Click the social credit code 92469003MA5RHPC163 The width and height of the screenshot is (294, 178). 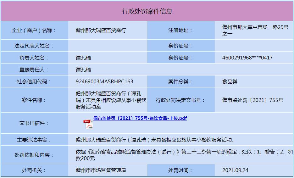click(104, 81)
